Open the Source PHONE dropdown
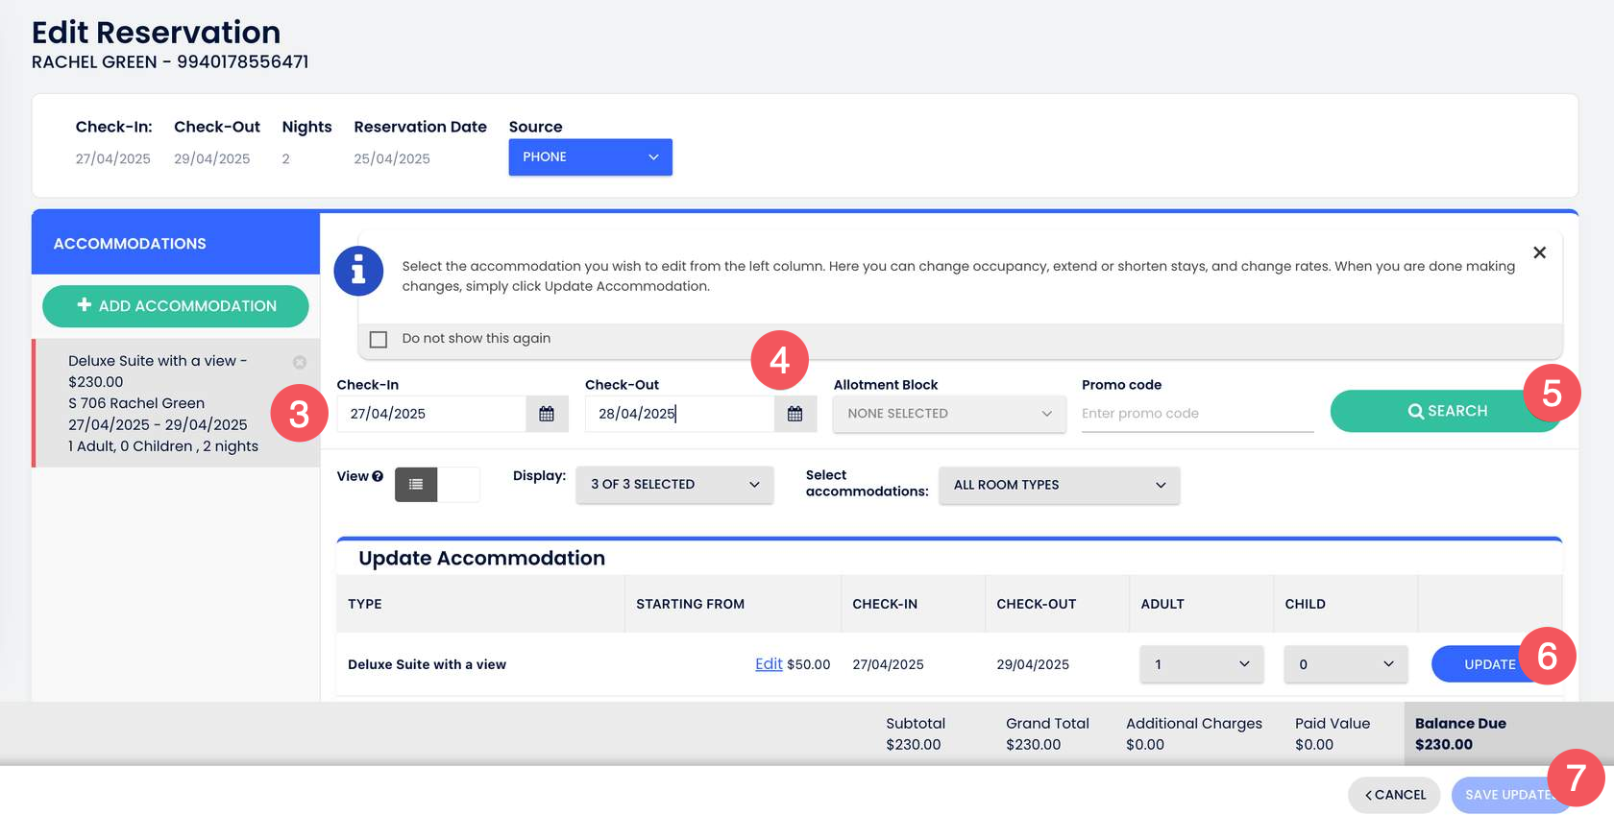The width and height of the screenshot is (1614, 815). (x=590, y=157)
